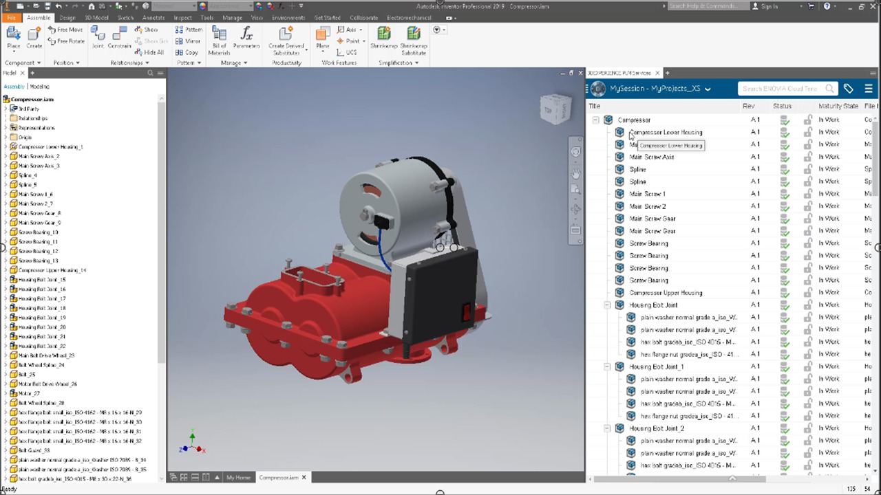Viewport: 881px width, 495px height.
Task: Click the lock icon beside Compressor row
Action: (807, 120)
